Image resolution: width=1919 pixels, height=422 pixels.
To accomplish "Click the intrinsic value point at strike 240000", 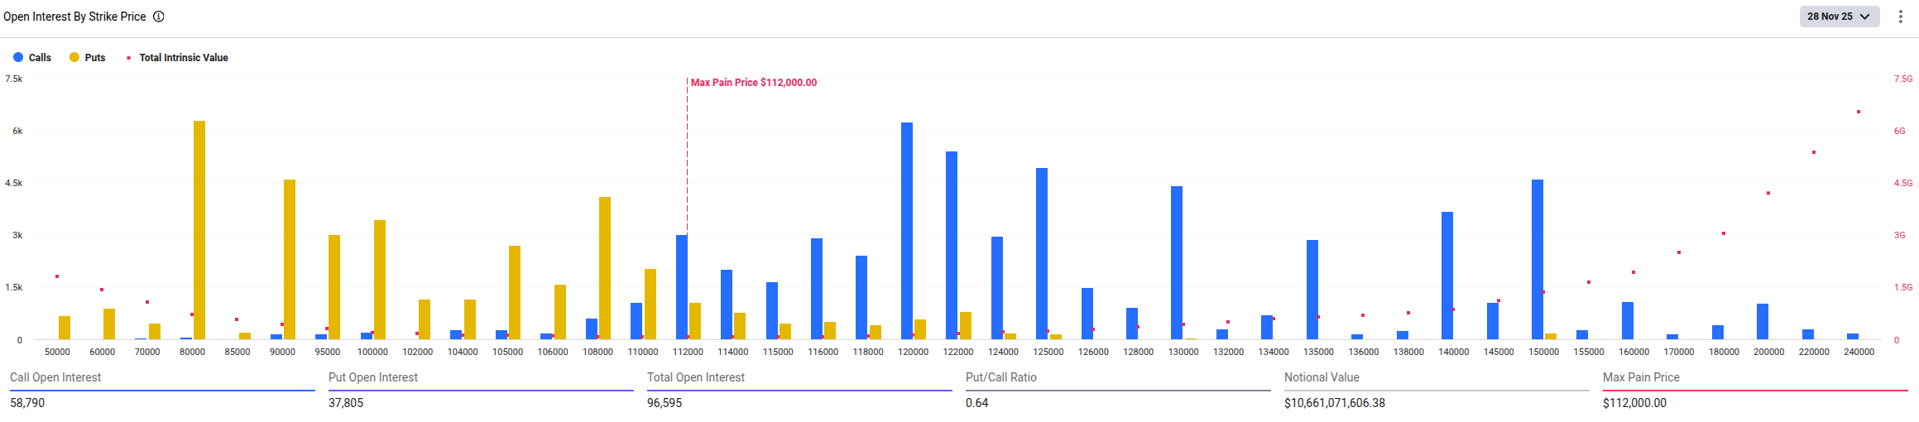I will pos(1859,112).
